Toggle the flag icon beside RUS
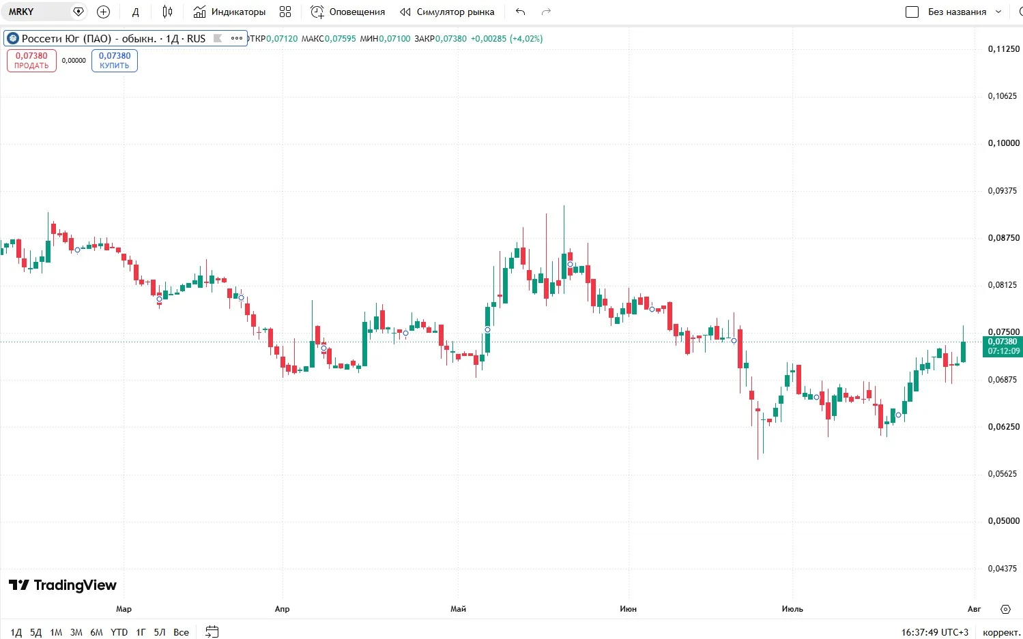Viewport: 1023px width, 639px height. coord(218,38)
